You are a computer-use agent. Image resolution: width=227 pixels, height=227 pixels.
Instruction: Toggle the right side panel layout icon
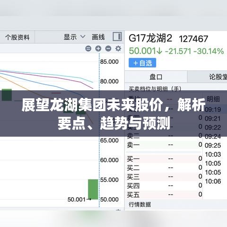click(117, 36)
